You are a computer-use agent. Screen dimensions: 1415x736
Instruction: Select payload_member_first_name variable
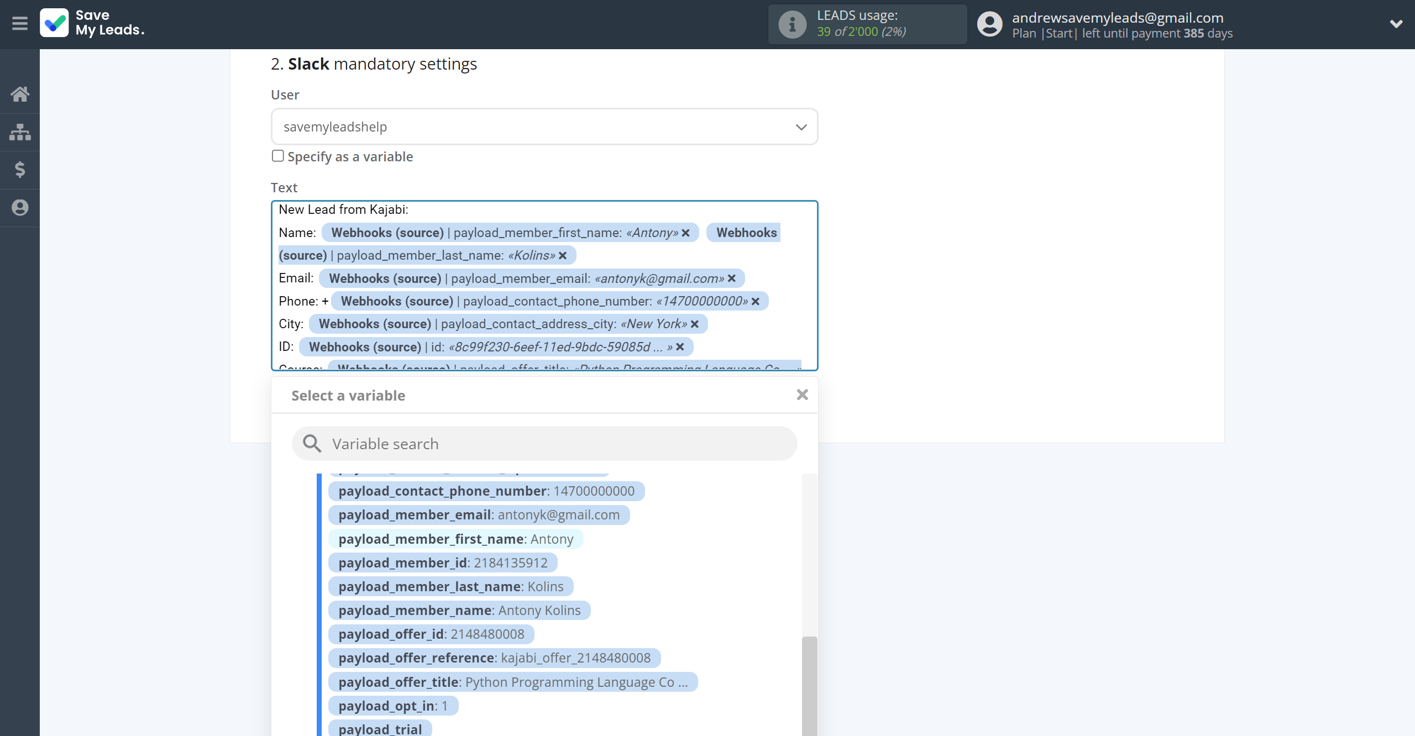455,539
